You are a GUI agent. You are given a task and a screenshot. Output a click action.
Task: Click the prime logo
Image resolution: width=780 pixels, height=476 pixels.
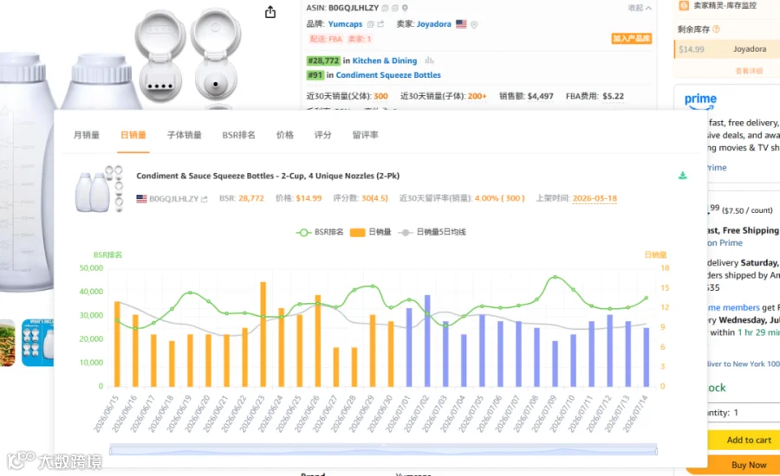(x=700, y=100)
